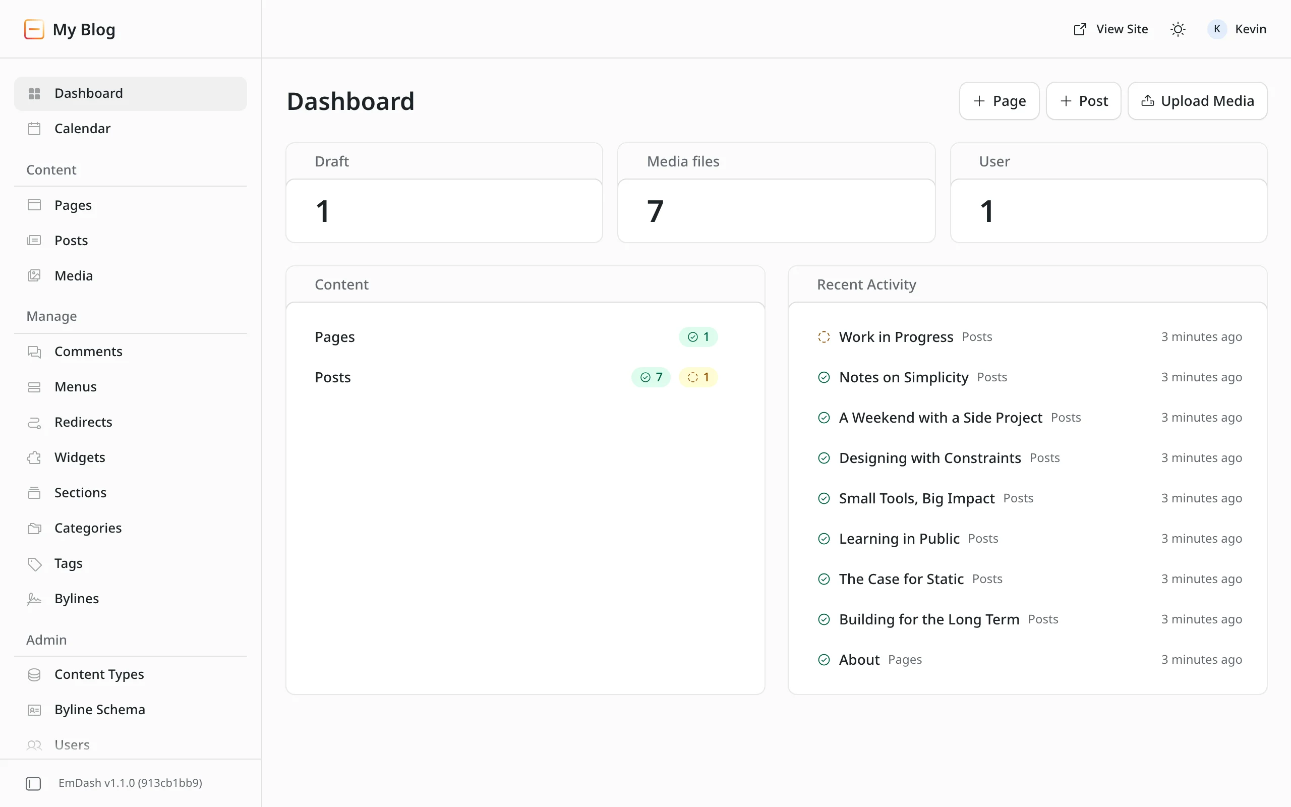The height and width of the screenshot is (807, 1291).
Task: Click the Redirects icon in sidebar
Action: (34, 422)
